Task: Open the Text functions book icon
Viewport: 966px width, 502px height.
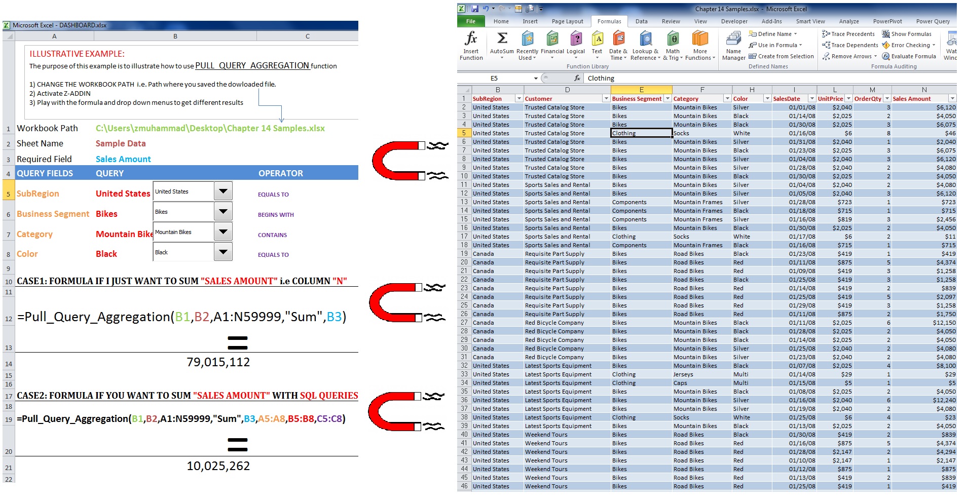Action: 598,38
